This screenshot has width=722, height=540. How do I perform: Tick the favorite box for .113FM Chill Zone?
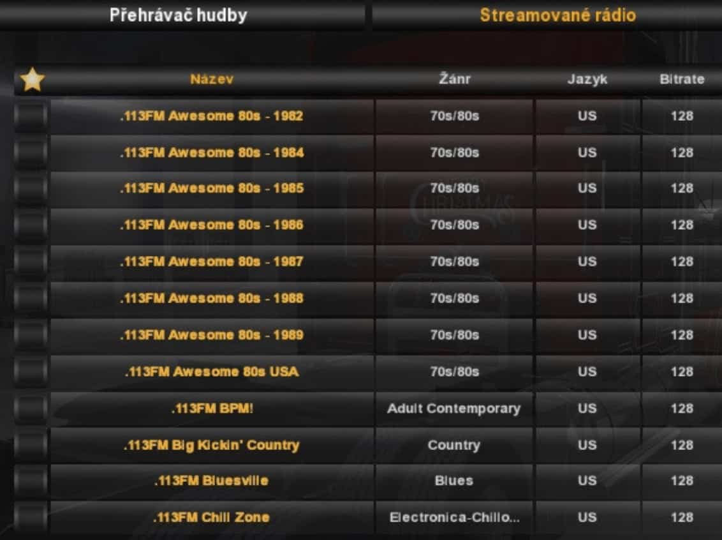(31, 518)
